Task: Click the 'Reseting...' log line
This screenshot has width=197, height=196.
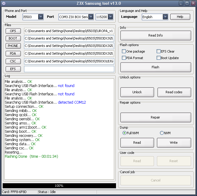Action: (14, 152)
